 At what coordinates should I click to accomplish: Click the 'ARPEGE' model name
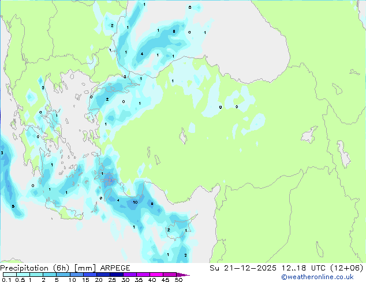point(115,268)
